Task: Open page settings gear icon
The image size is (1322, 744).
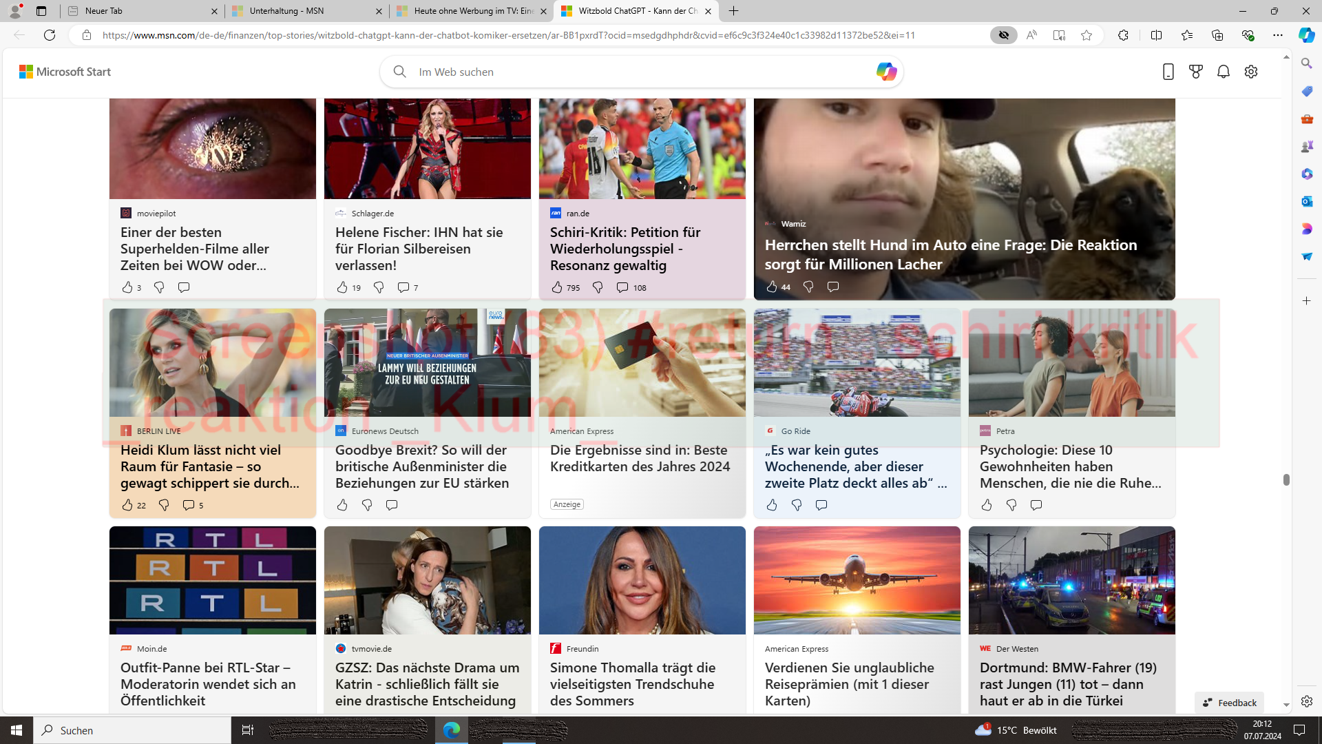Action: click(x=1251, y=72)
